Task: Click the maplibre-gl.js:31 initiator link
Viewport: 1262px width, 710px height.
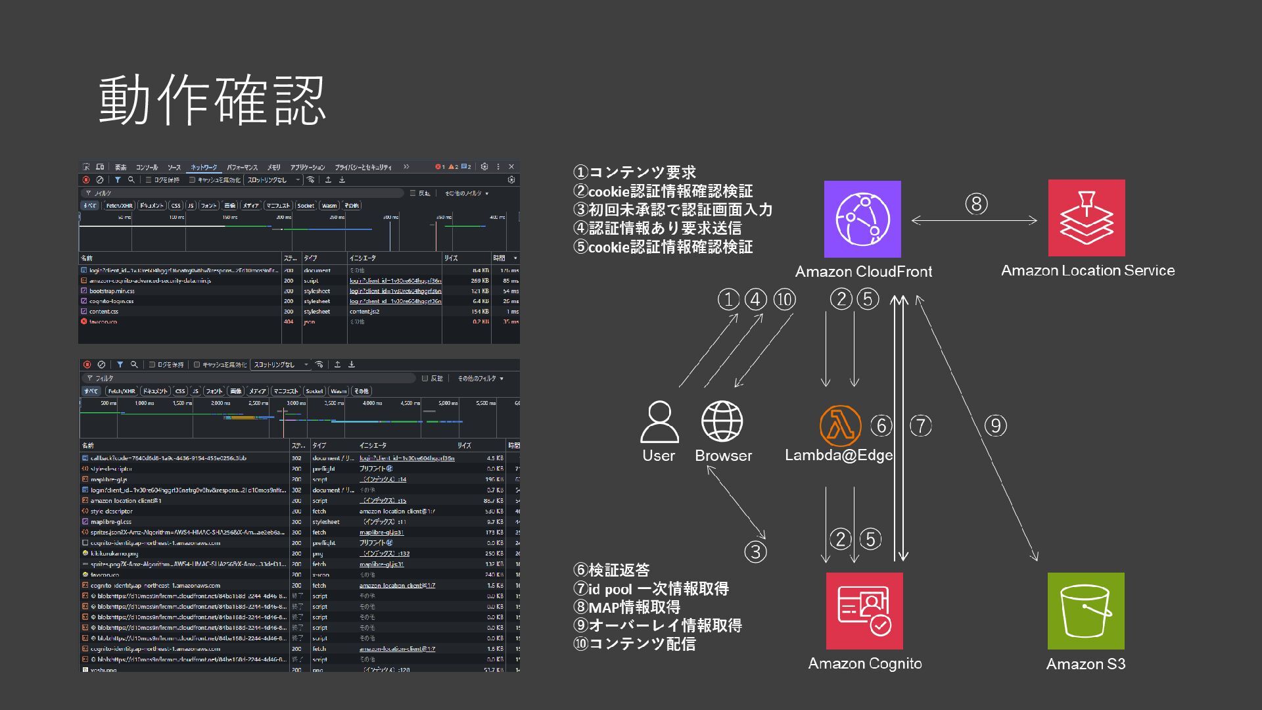Action: click(x=381, y=532)
